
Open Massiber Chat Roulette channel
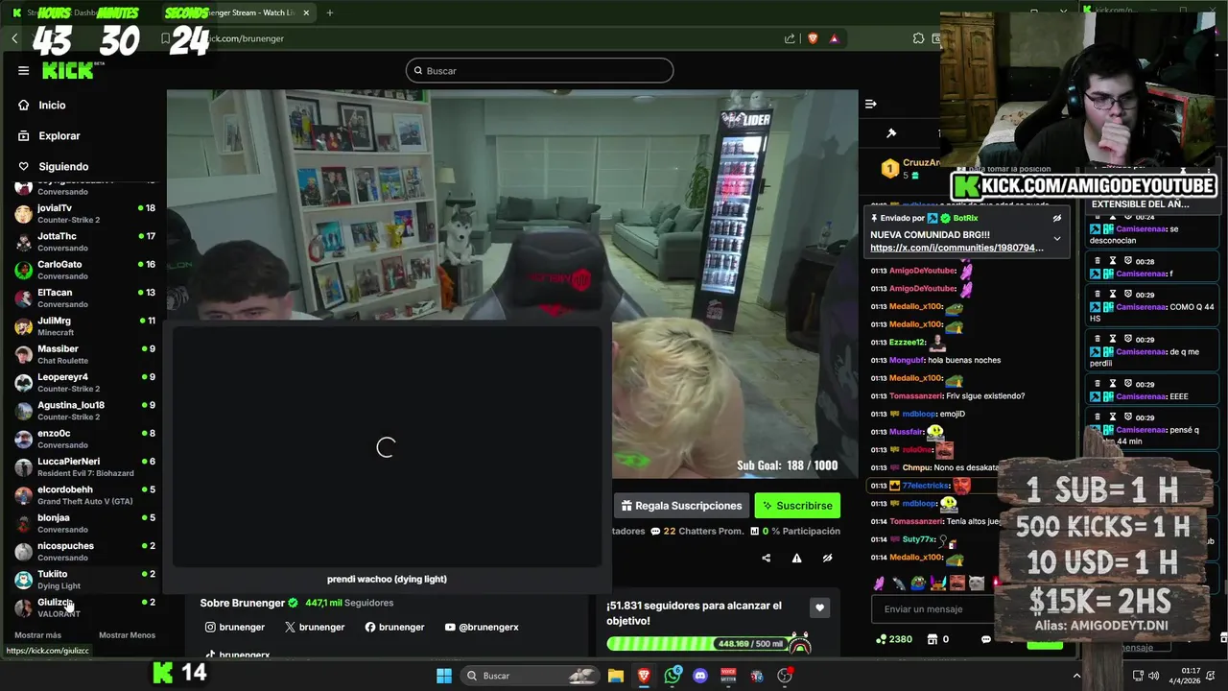click(x=84, y=354)
